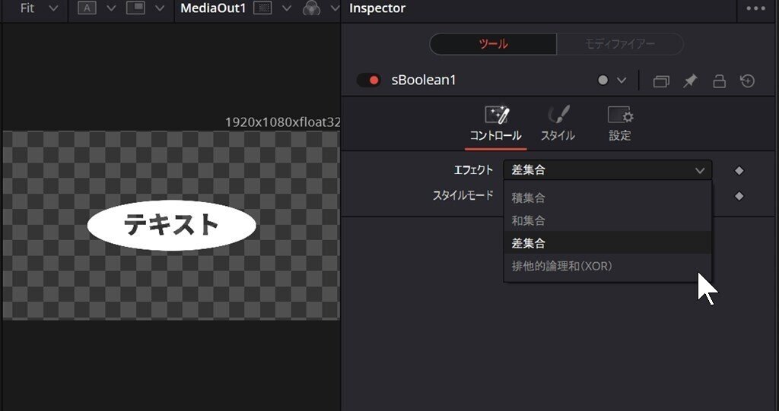
Task: Open the gray node color dot dropdown
Action: [x=612, y=81]
